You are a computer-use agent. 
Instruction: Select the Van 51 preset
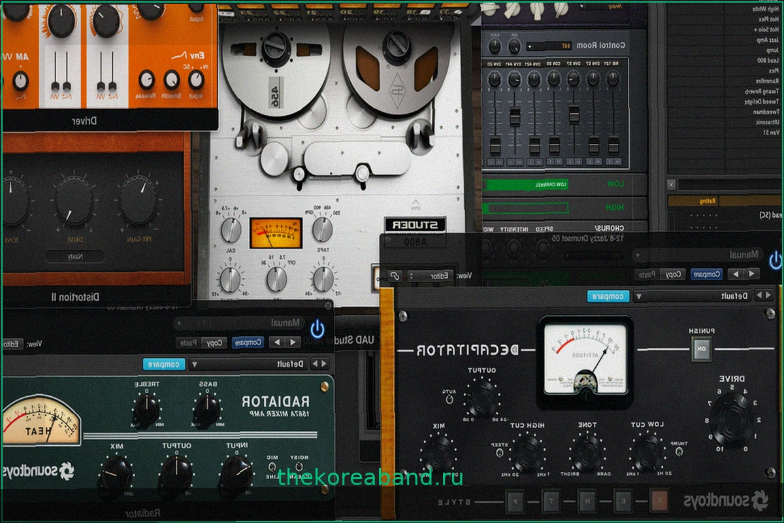click(x=772, y=132)
